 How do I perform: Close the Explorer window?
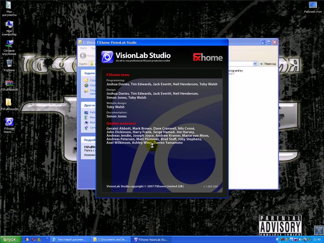275,42
